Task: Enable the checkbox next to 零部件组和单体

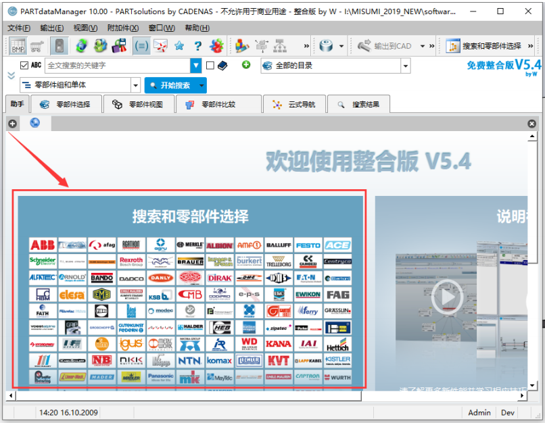Action: coord(26,85)
